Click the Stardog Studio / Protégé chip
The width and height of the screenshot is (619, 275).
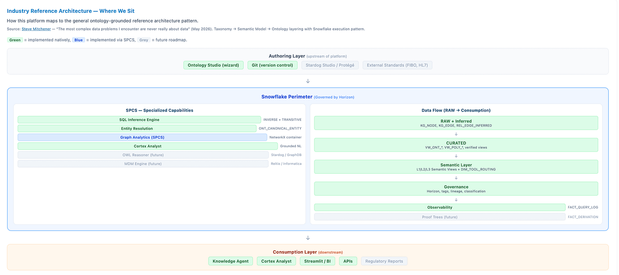[330, 65]
